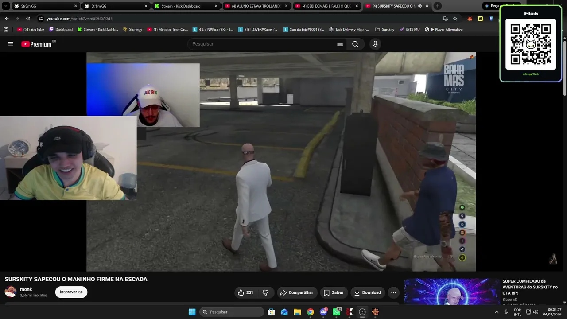This screenshot has height=319, width=567.
Task: Open the SETS MU bookmark
Action: click(409, 29)
